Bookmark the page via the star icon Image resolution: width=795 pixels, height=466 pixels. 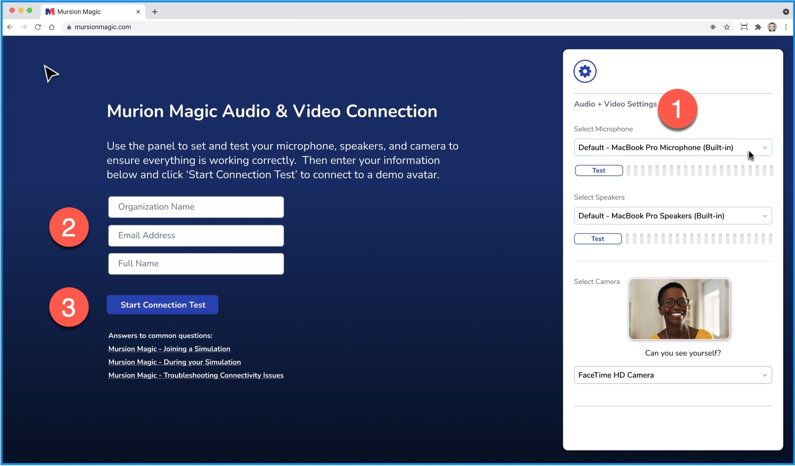726,27
